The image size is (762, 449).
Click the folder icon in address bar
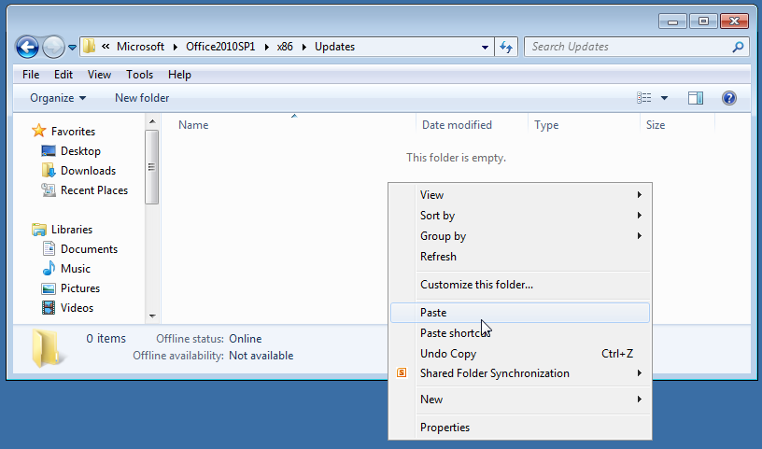pos(89,47)
